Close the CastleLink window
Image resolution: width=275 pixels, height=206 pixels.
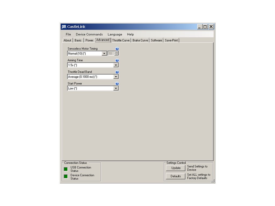[x=211, y=27]
